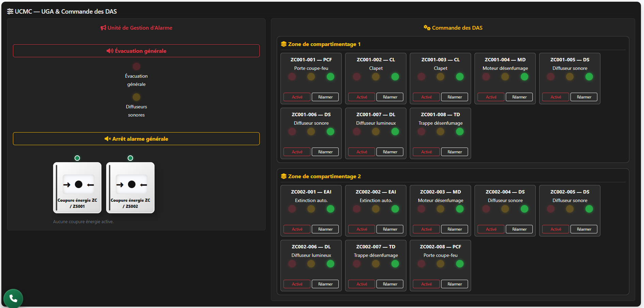This screenshot has width=644, height=308.
Task: Click amber status LED on ZC001-004 MD
Action: 505,77
